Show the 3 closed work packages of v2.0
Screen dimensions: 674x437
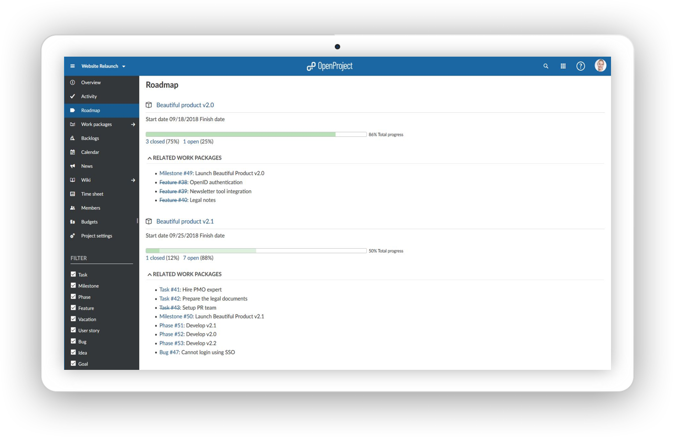coord(155,142)
